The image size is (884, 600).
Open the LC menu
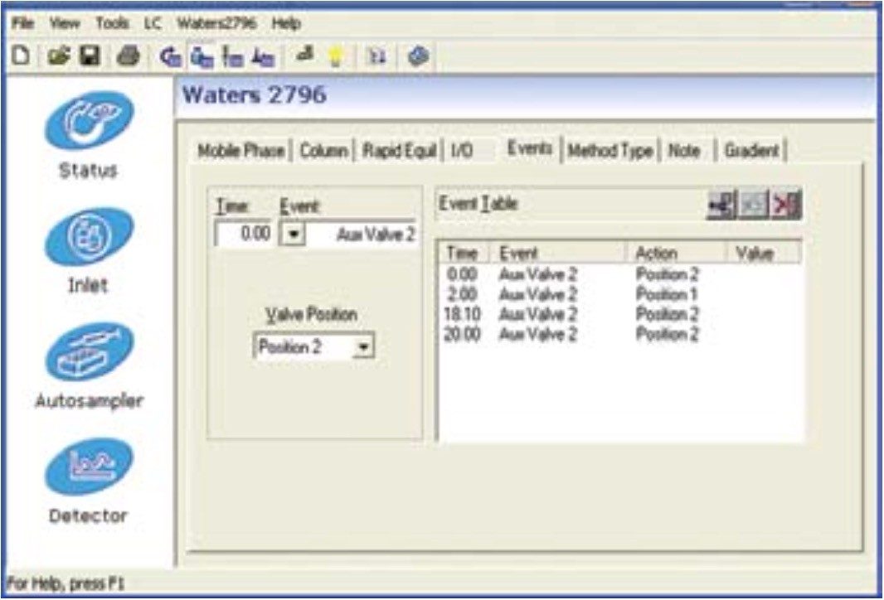(153, 24)
